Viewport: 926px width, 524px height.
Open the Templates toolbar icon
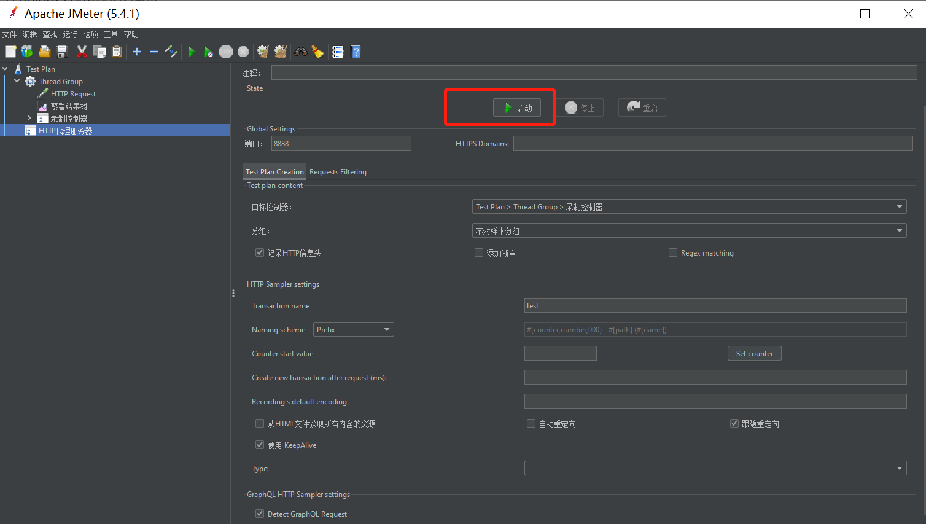click(x=27, y=52)
